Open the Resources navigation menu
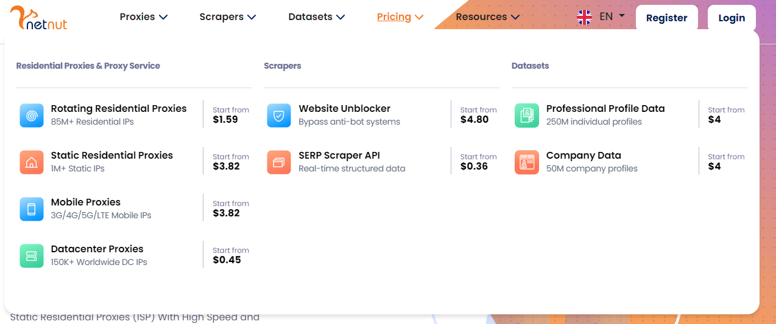The height and width of the screenshot is (324, 776). point(488,17)
